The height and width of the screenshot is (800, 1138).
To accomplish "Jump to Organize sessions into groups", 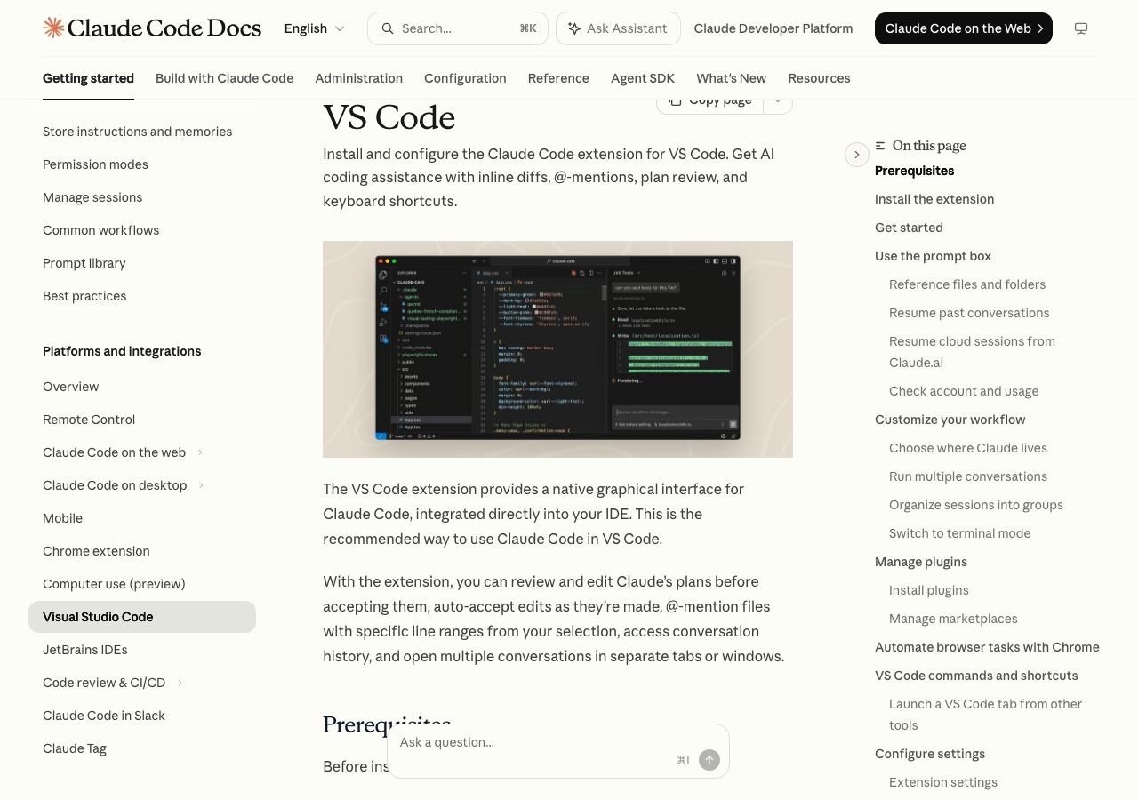I will (x=976, y=505).
